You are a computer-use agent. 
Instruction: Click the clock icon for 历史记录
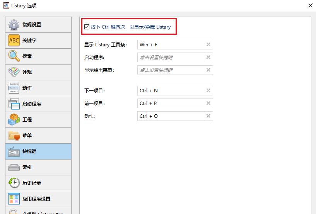[x=14, y=183]
